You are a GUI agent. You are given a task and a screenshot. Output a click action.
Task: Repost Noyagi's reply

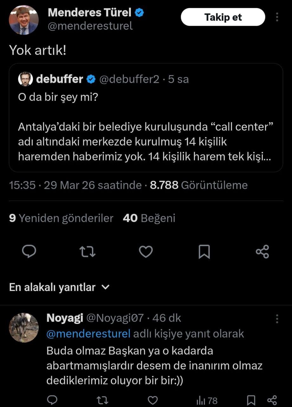coord(102,400)
